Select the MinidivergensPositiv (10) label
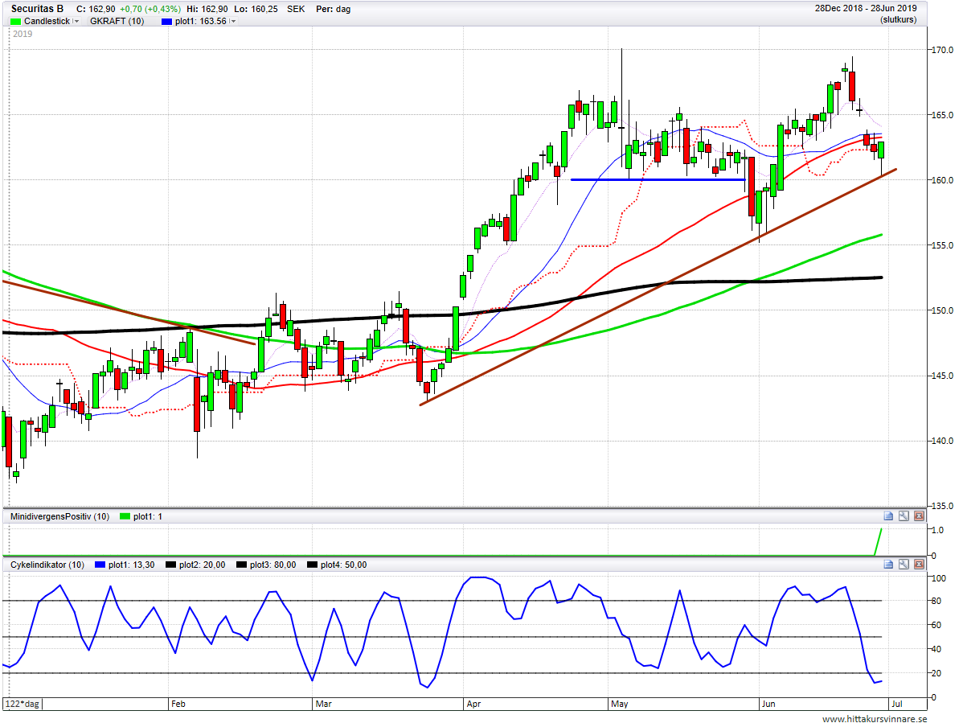The width and height of the screenshot is (963, 723). 59,516
